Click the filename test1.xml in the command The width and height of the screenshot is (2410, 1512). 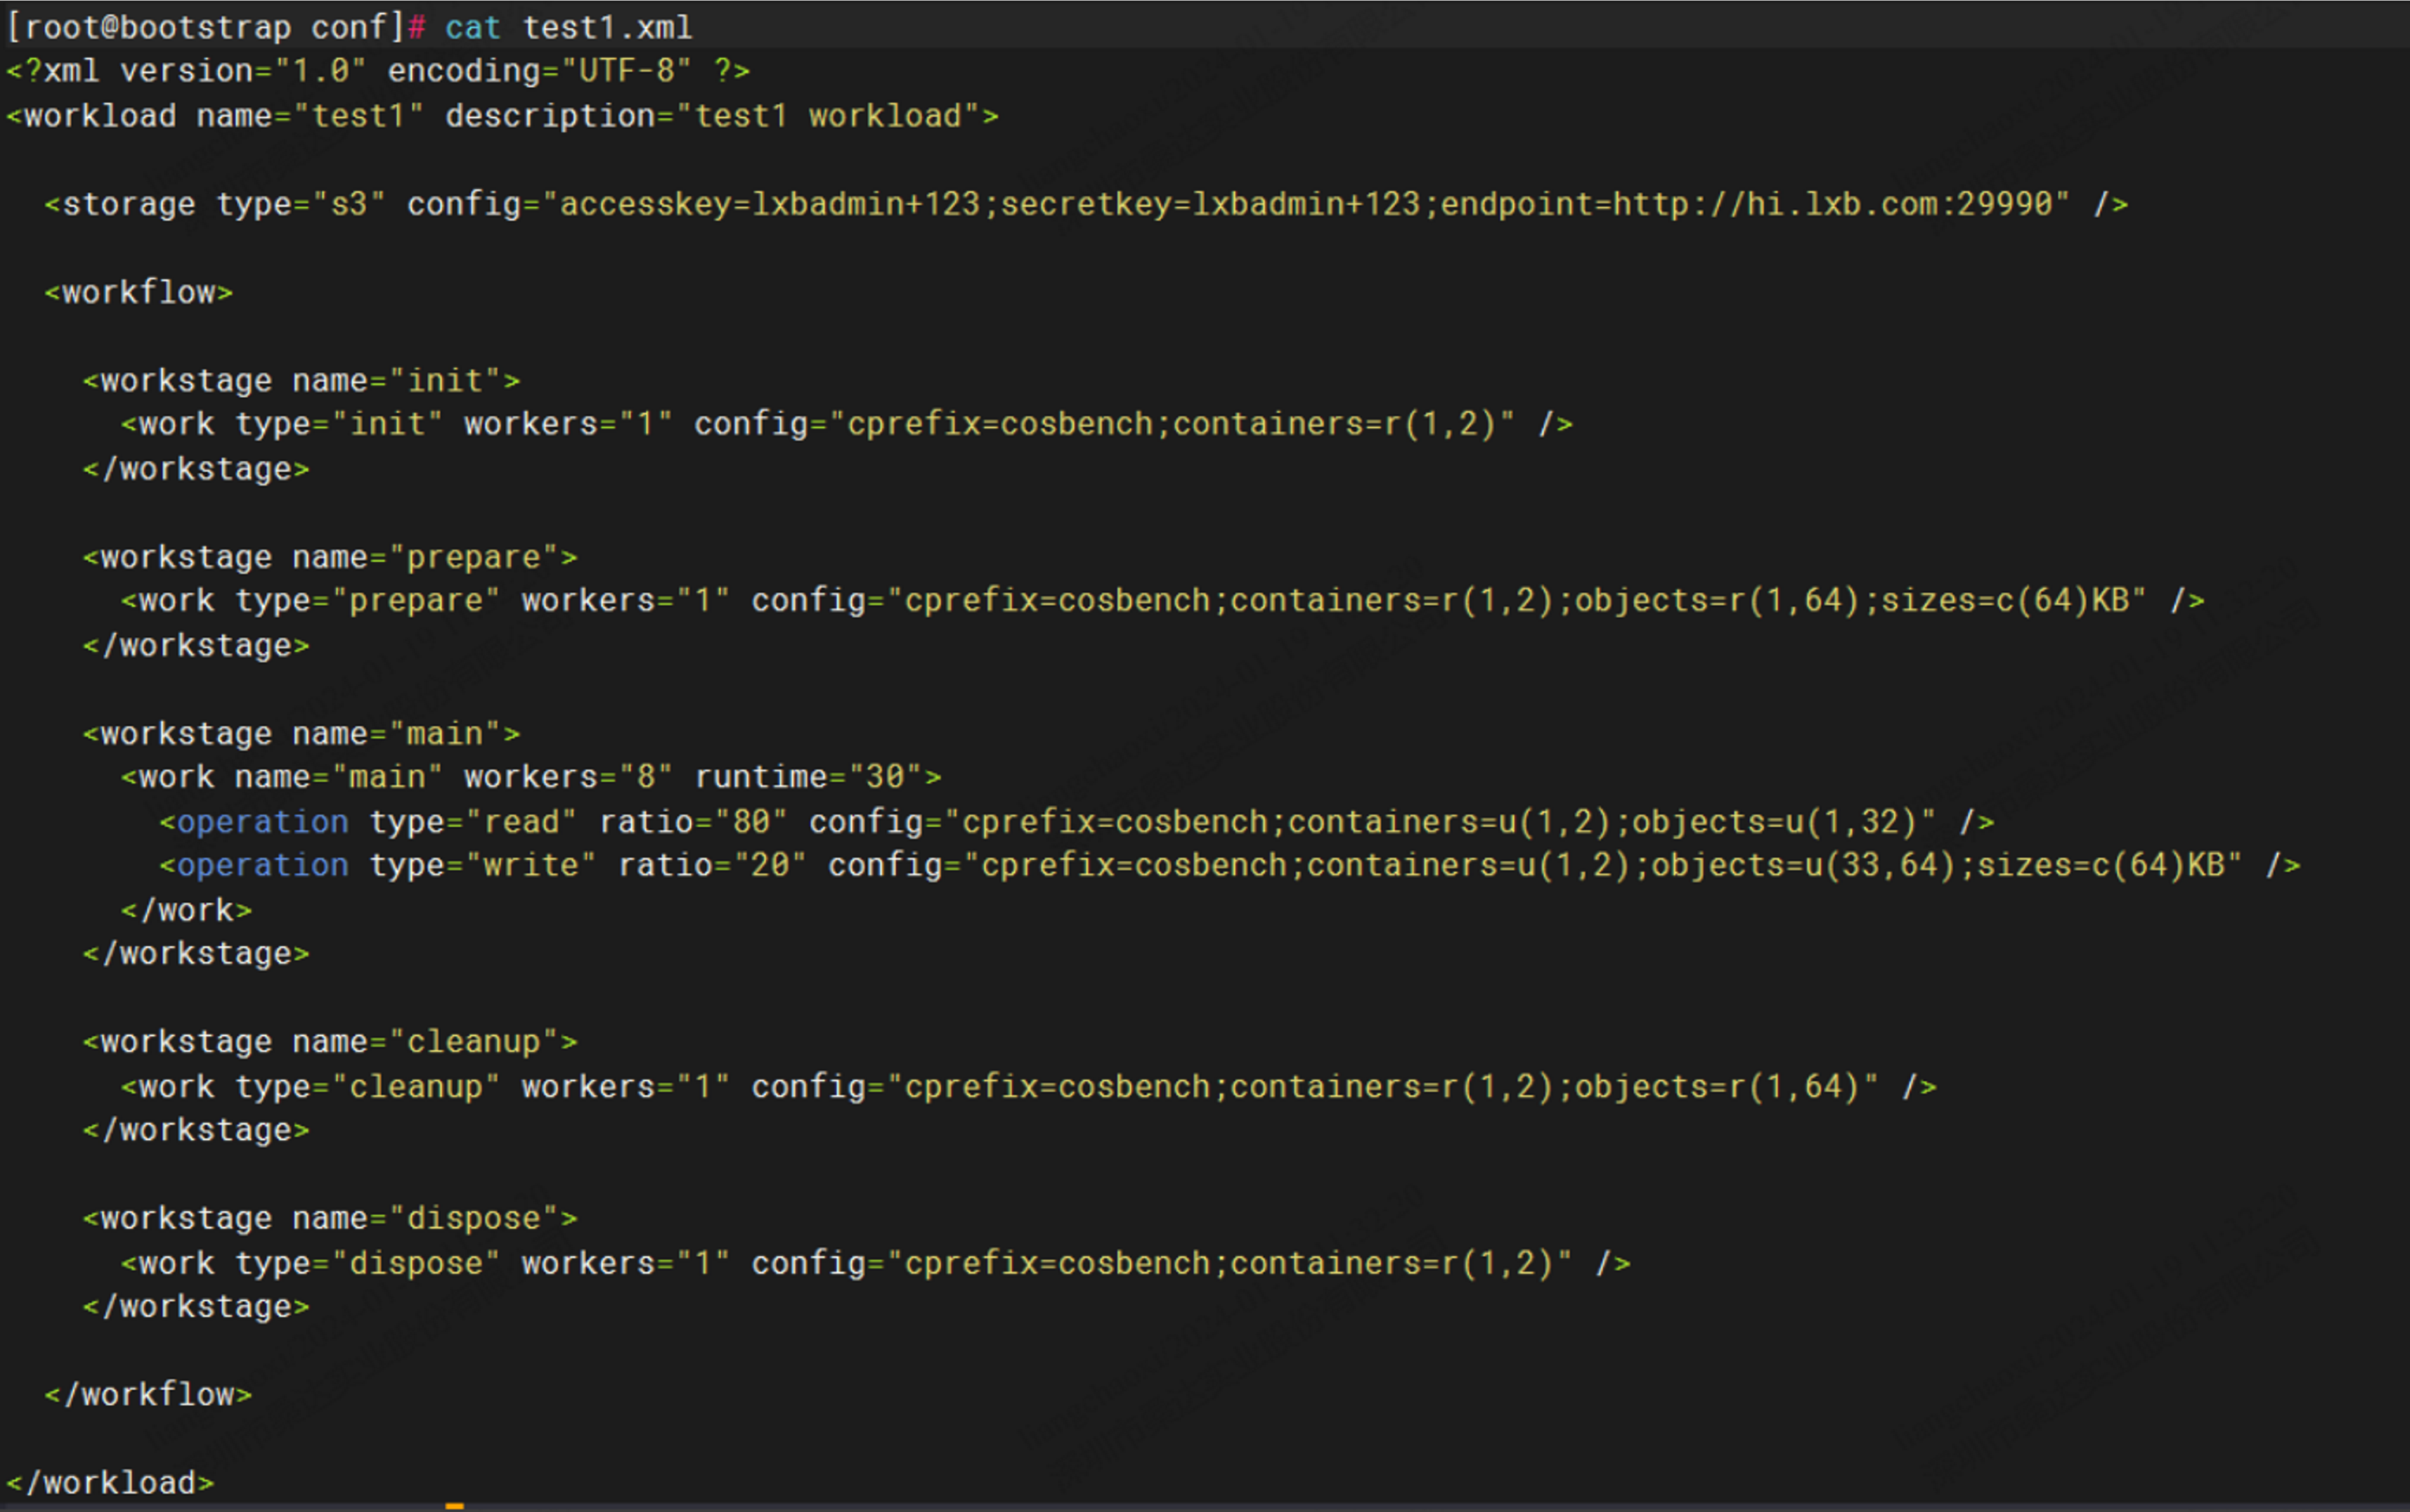[607, 27]
